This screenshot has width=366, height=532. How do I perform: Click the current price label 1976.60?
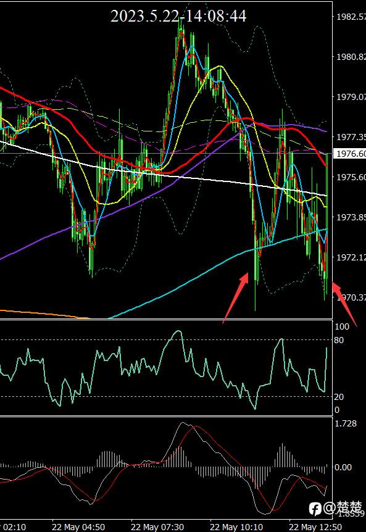point(351,154)
